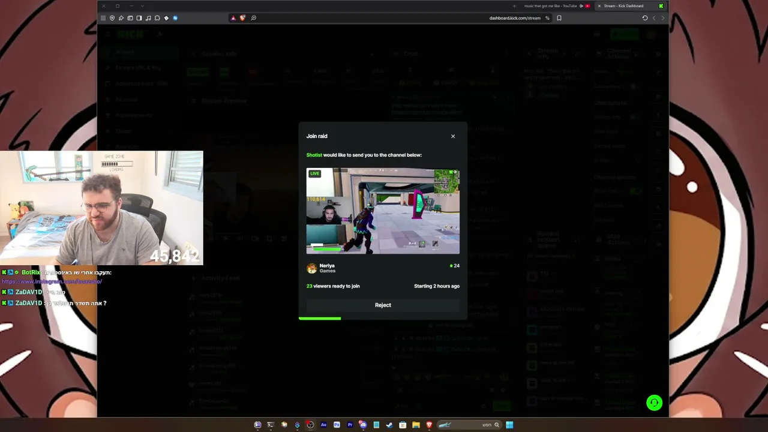Open Microsoft Store from the taskbar
The image size is (768, 432).
(403, 425)
